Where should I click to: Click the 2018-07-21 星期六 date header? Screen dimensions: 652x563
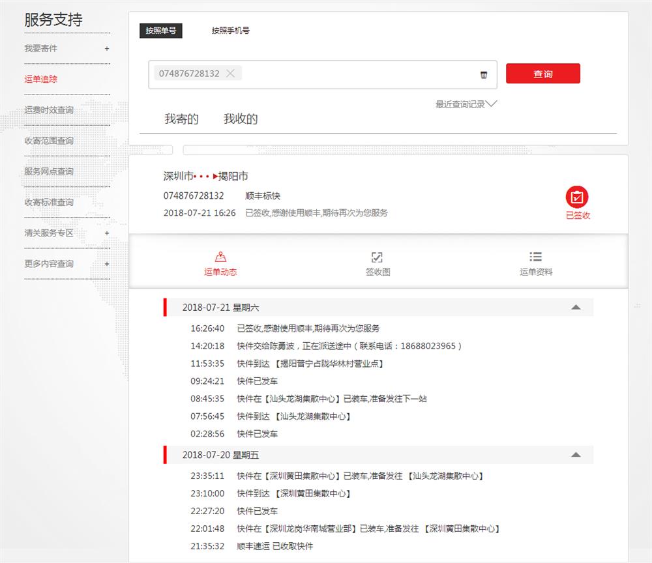[378, 308]
